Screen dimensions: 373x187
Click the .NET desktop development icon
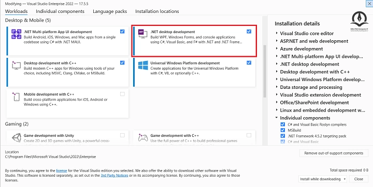[143, 34]
